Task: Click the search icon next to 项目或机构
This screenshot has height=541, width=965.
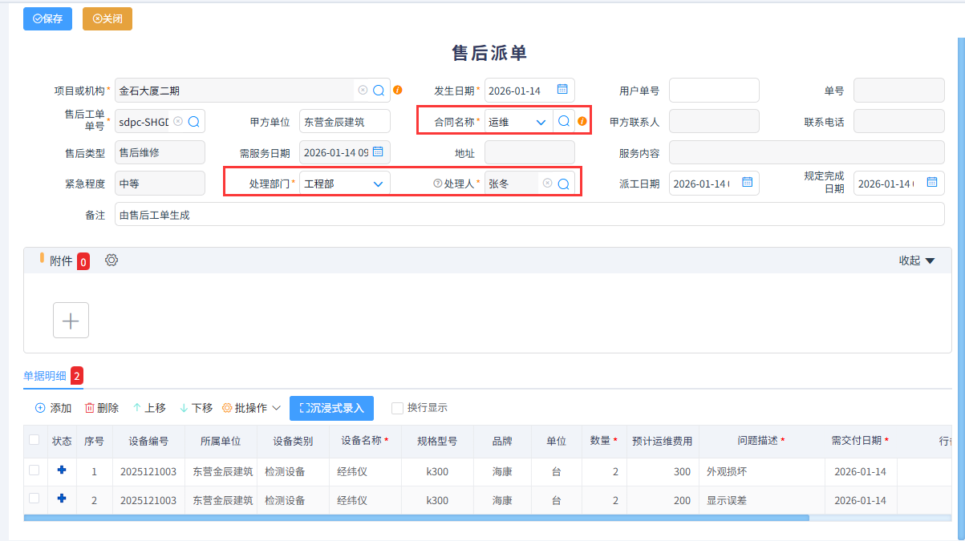Action: click(377, 90)
